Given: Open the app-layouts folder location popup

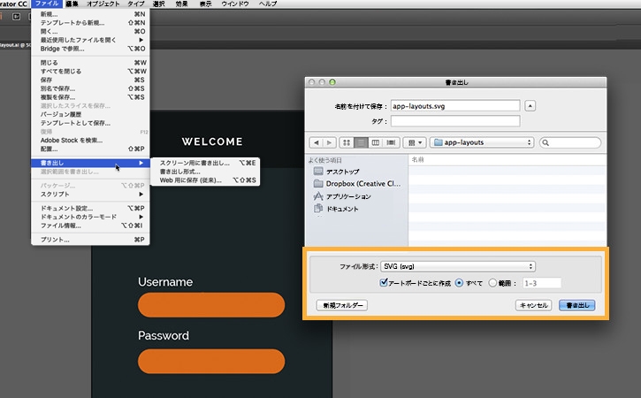Looking at the screenshot, I should [483, 142].
